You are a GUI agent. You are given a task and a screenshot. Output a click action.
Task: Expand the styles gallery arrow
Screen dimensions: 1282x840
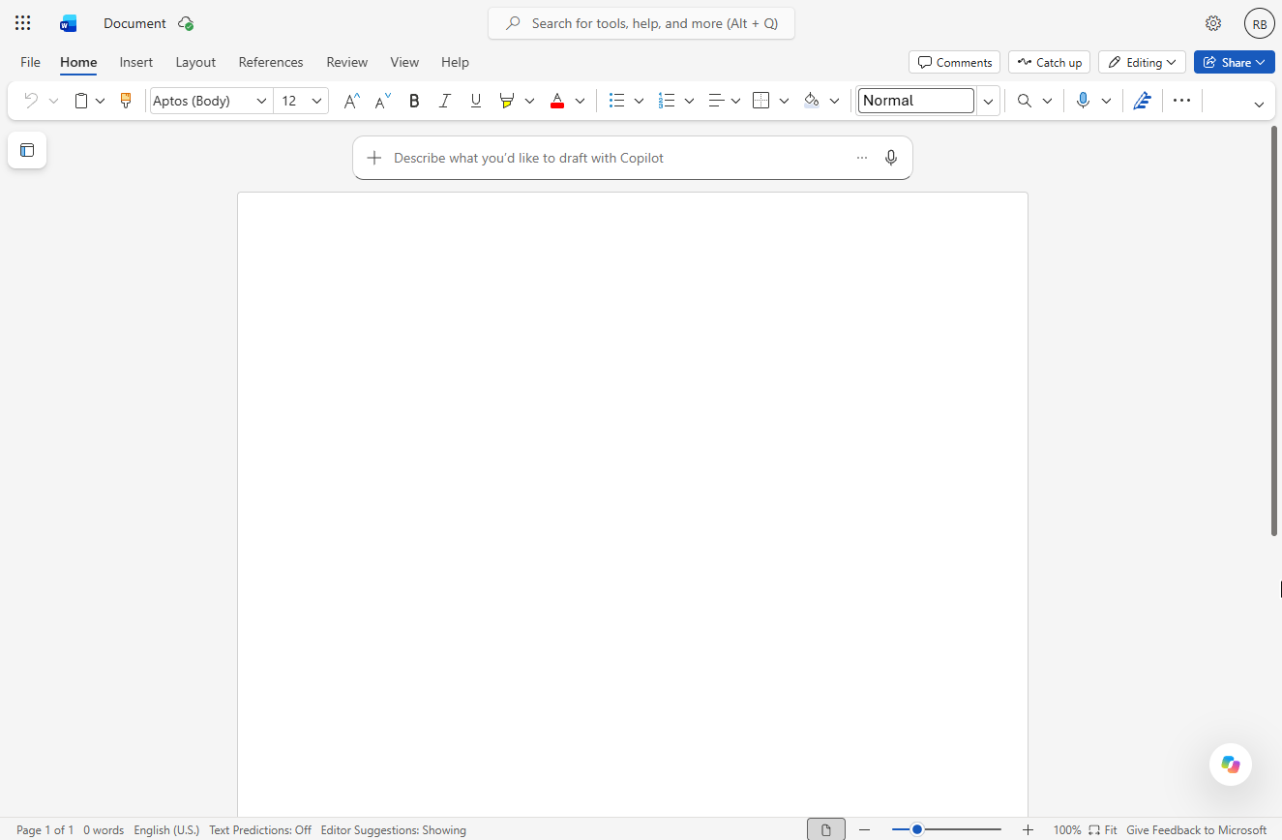coord(988,101)
